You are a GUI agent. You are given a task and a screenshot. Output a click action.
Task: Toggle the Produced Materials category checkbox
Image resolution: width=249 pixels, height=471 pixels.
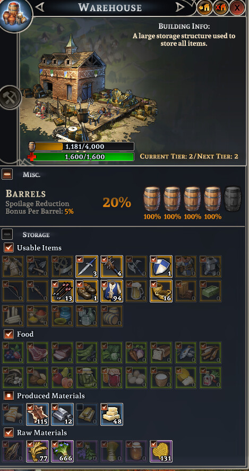point(8,396)
